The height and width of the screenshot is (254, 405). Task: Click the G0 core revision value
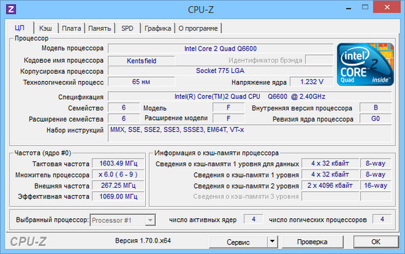tap(375, 119)
